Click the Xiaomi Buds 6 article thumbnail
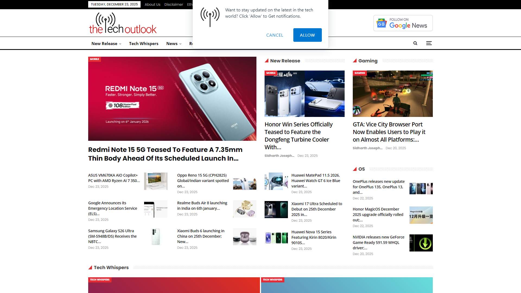The image size is (521, 293). pyautogui.click(x=244, y=236)
